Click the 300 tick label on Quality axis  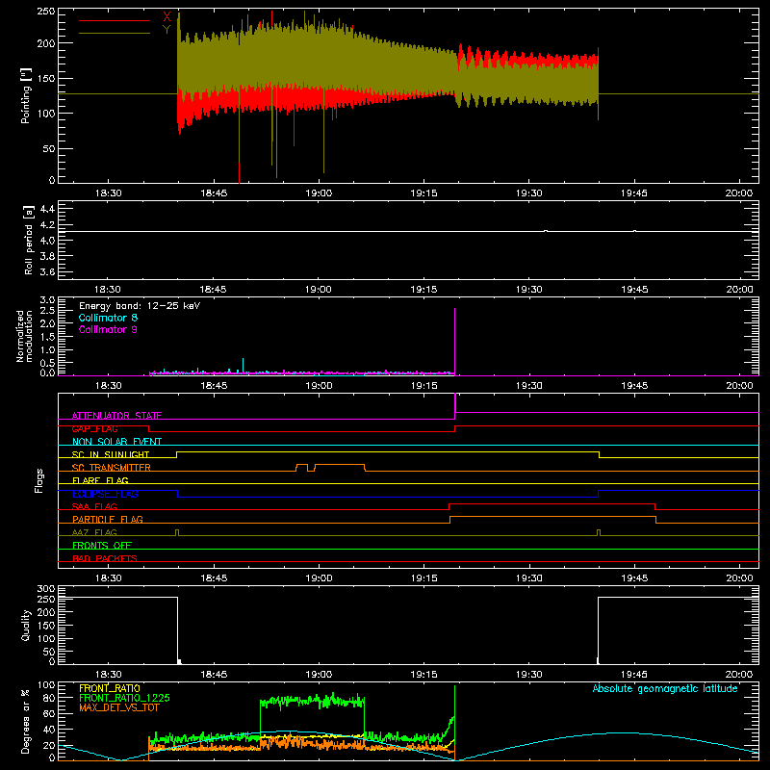point(45,589)
